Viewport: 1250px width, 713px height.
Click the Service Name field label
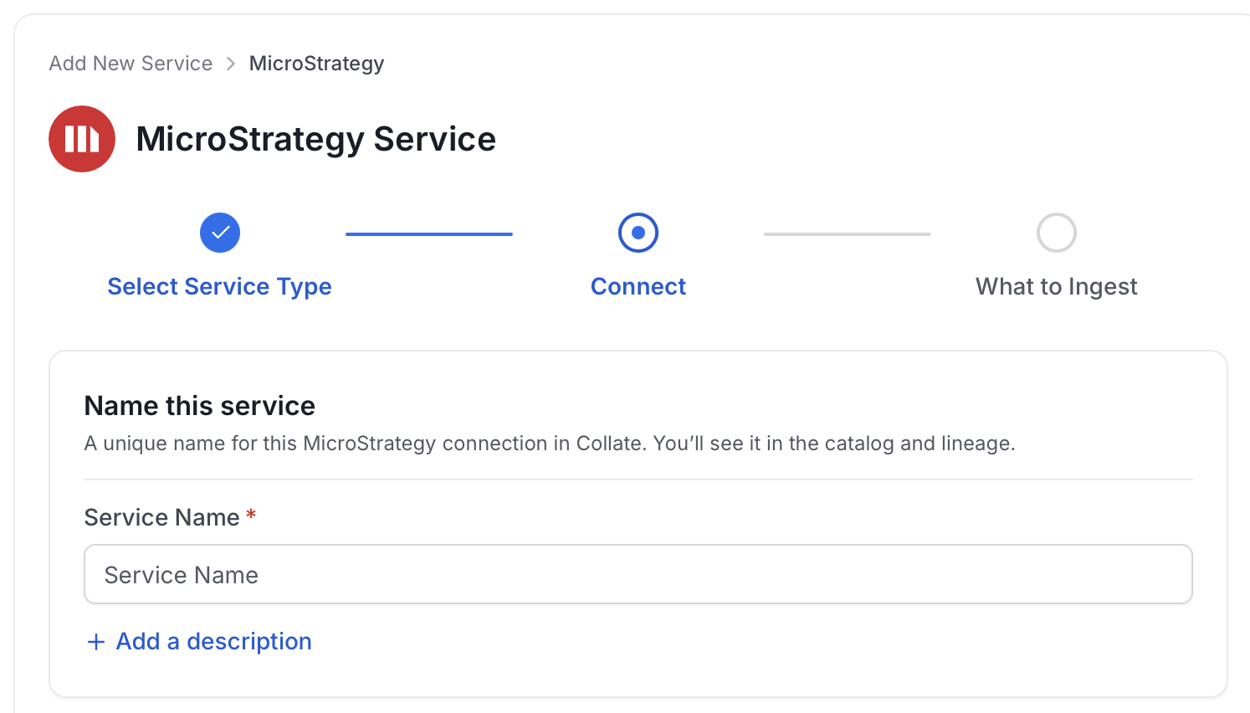162,517
